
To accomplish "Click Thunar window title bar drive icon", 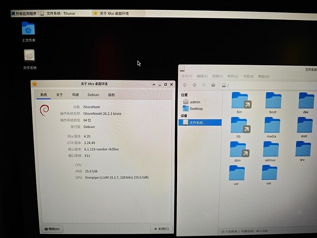I will click(x=182, y=69).
